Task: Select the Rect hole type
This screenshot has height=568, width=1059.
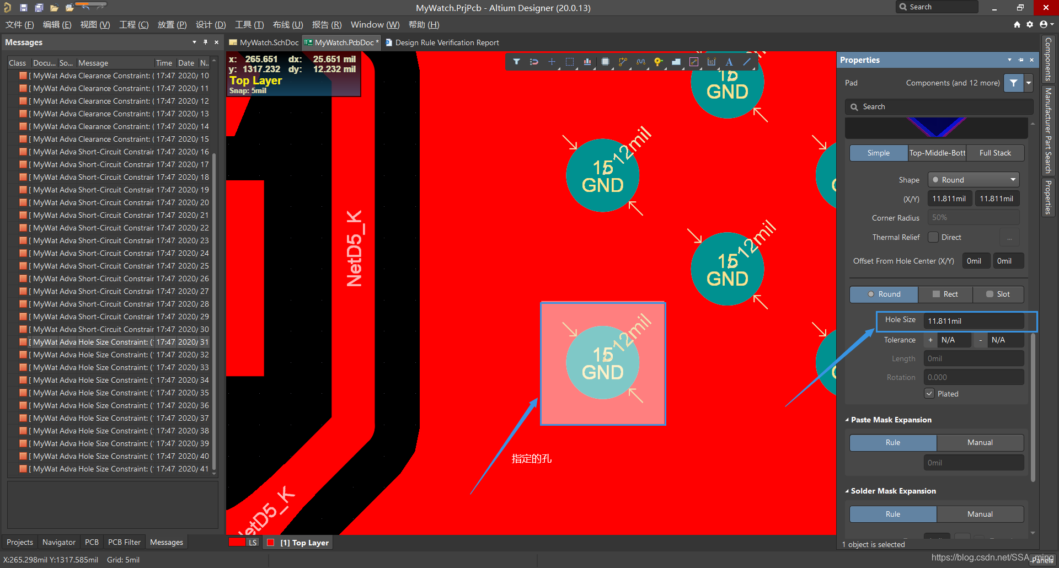Action: coord(945,294)
